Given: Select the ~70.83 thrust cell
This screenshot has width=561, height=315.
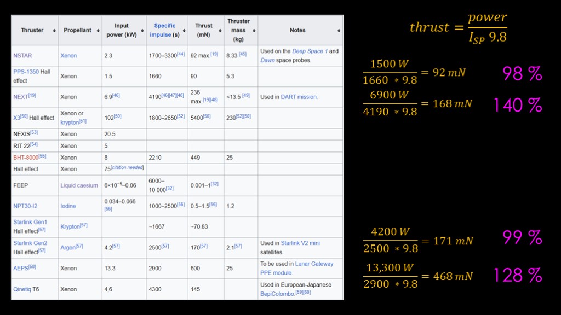Looking at the screenshot, I should coord(206,227).
